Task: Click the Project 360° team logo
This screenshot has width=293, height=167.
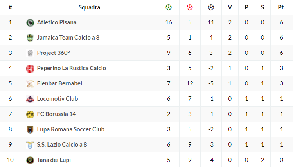Action: (30, 53)
